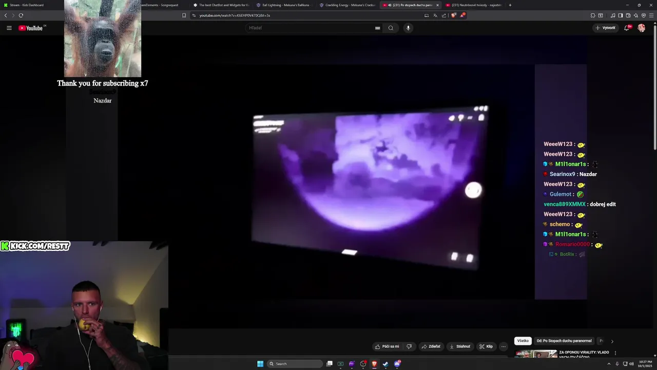Click the Windows taskbar Search box
This screenshot has height=370, width=657.
click(295, 364)
